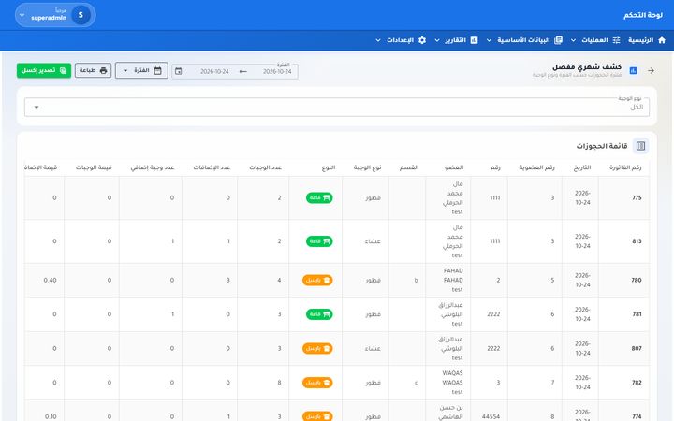Click the gear icon beside الإعدادات
The width and height of the screenshot is (674, 421).
[422, 40]
